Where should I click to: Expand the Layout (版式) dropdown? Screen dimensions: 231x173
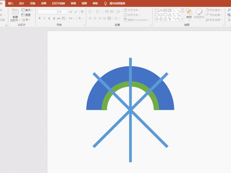27,10
